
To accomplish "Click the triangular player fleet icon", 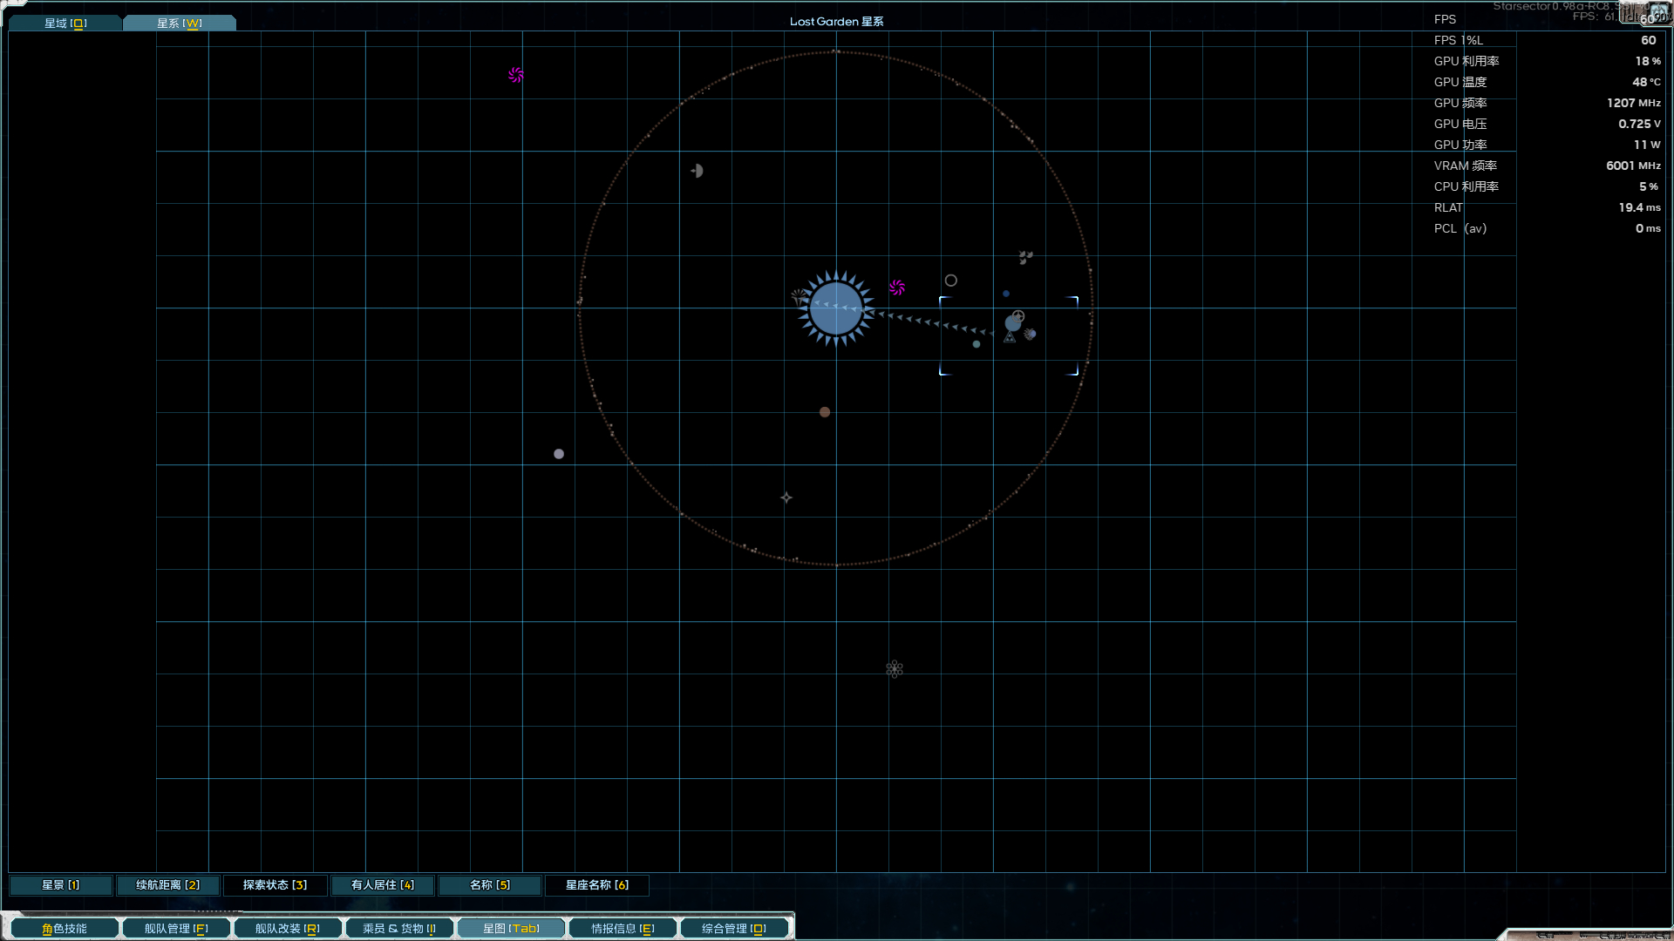I will (1010, 337).
